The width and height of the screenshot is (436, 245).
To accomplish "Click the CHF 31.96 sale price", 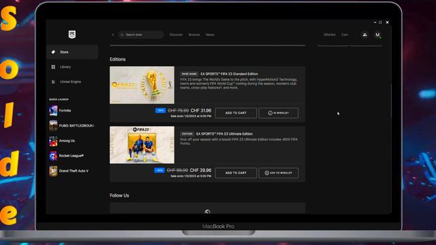I will 201,110.
